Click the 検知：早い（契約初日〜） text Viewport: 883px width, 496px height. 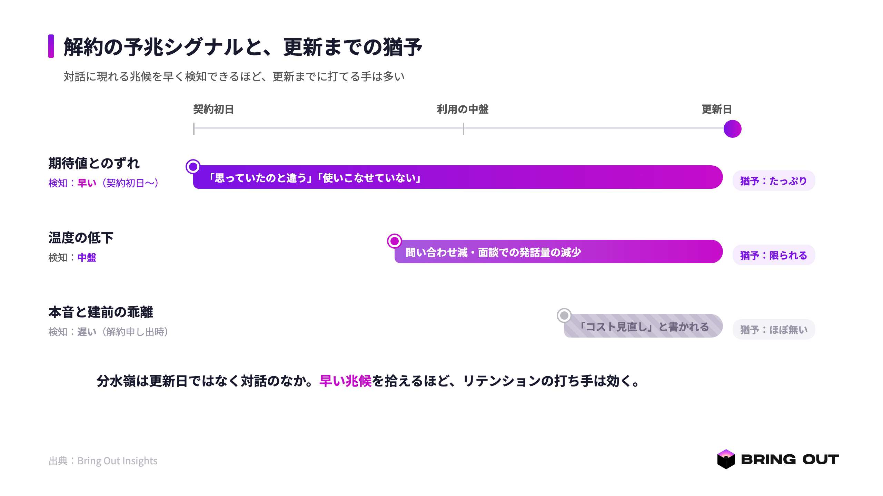click(103, 183)
